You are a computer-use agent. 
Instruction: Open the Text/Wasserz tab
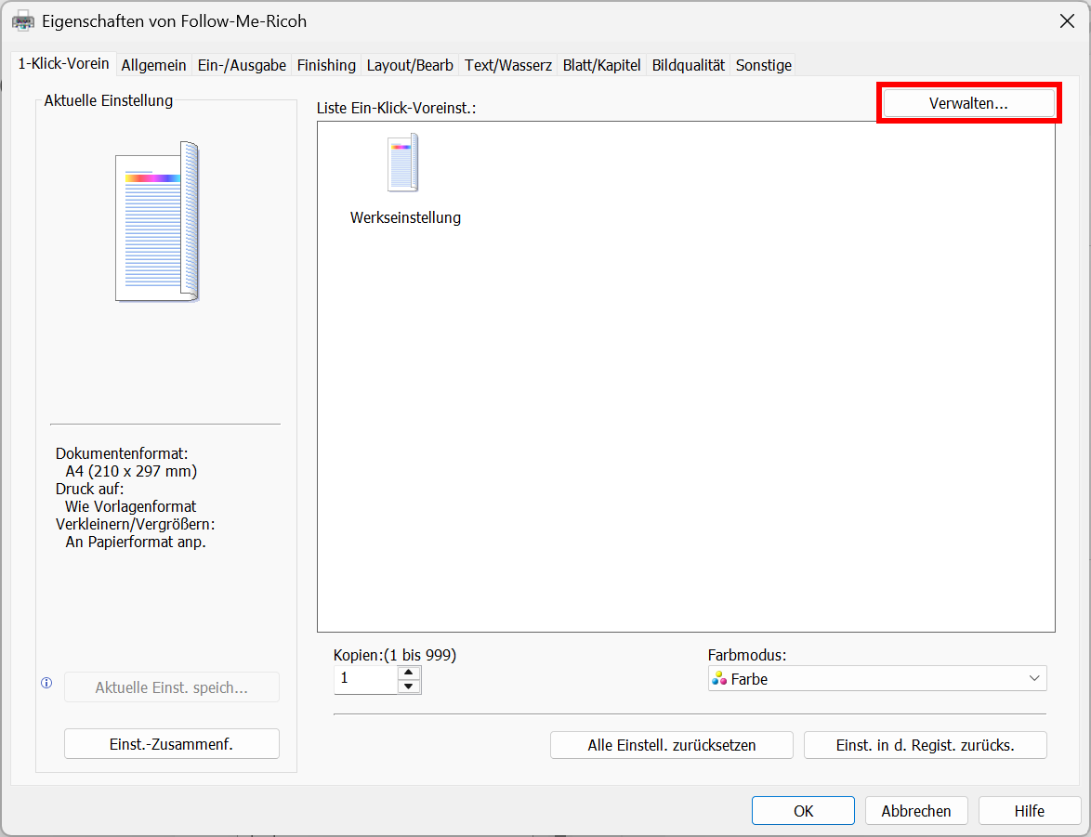tap(508, 65)
